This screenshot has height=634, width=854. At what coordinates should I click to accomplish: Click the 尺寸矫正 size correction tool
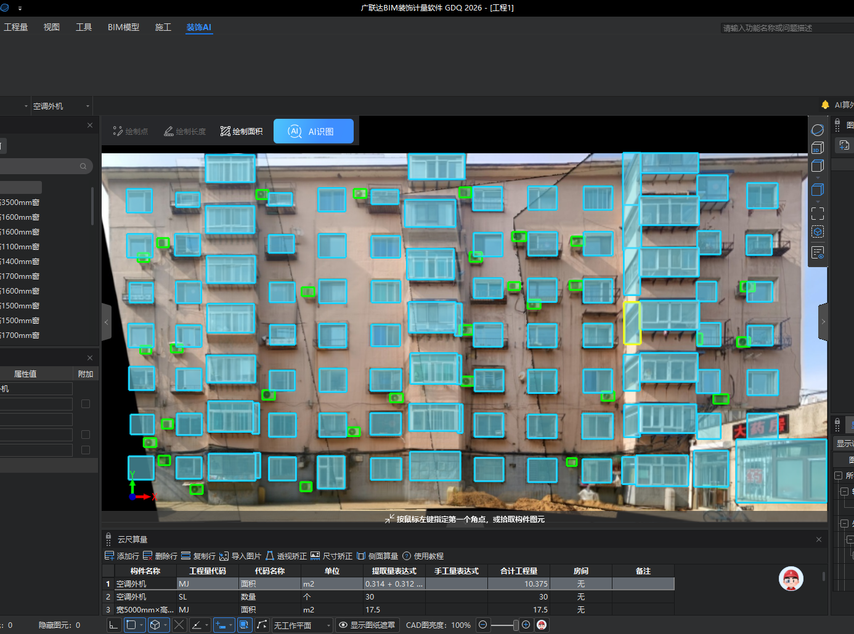331,556
